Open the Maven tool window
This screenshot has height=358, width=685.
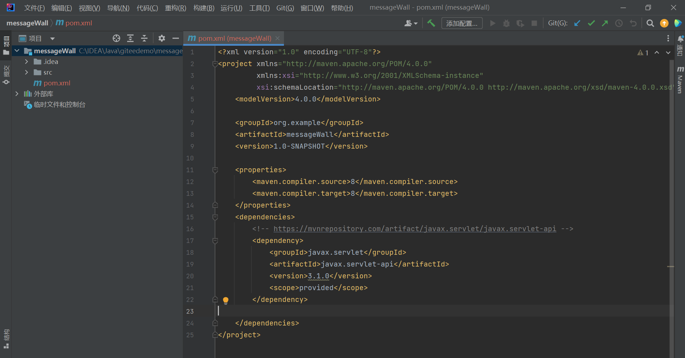(680, 80)
